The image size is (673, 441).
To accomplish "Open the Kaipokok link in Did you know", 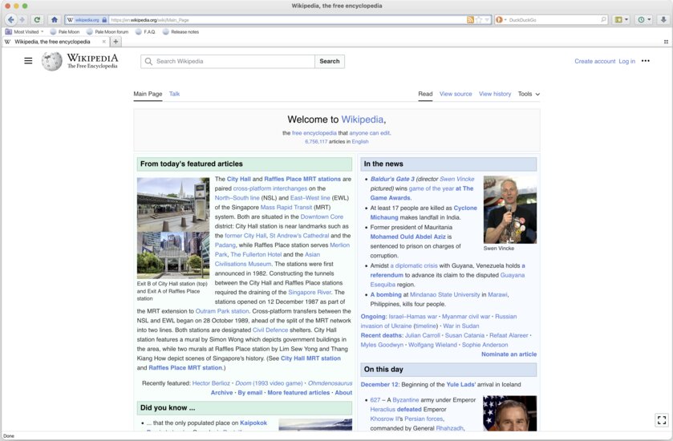I will [x=253, y=423].
